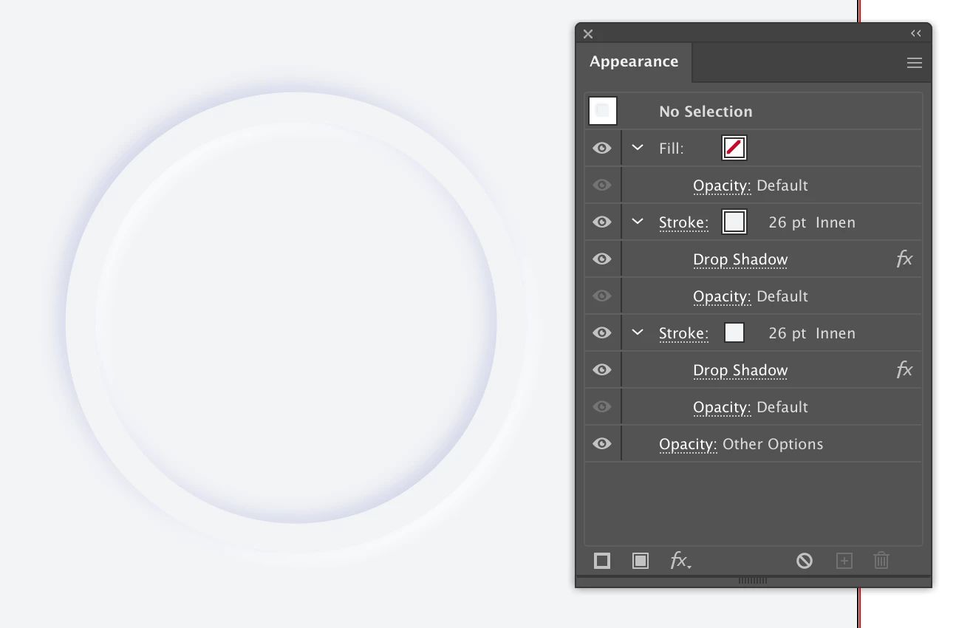Click the Opacity link beside Other Options
This screenshot has width=956, height=628.
(x=688, y=444)
